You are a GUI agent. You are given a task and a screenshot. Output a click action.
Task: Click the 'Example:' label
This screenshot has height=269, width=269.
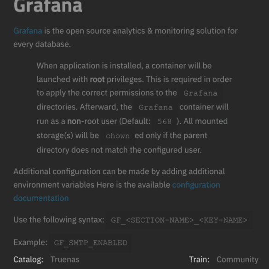pyautogui.click(x=30, y=242)
